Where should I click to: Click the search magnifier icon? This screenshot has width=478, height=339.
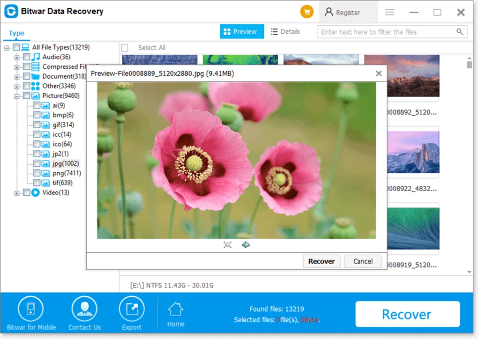pyautogui.click(x=460, y=32)
